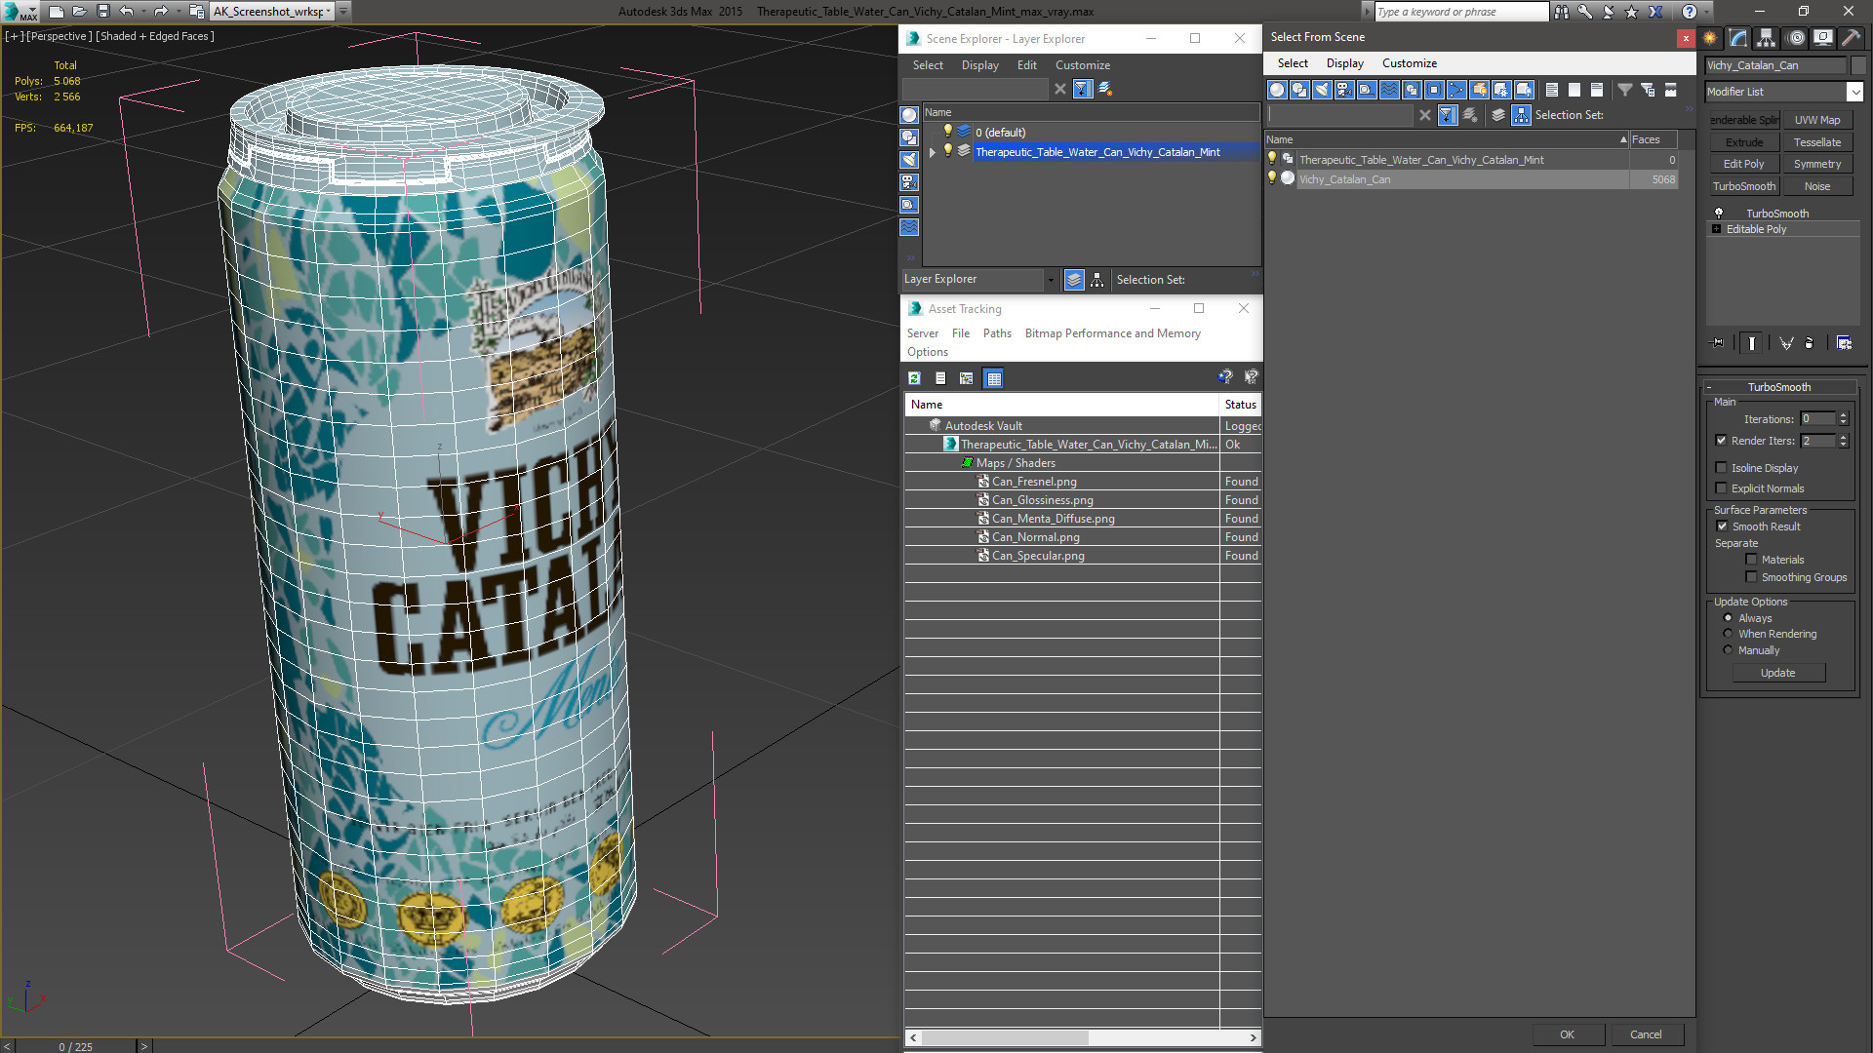
Task: Click the OK button in Select From Scene
Action: coord(1567,1034)
